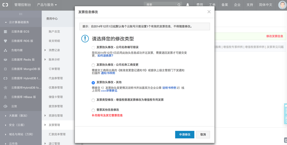Open 优惠券管理 in the fee center

pos(55,87)
